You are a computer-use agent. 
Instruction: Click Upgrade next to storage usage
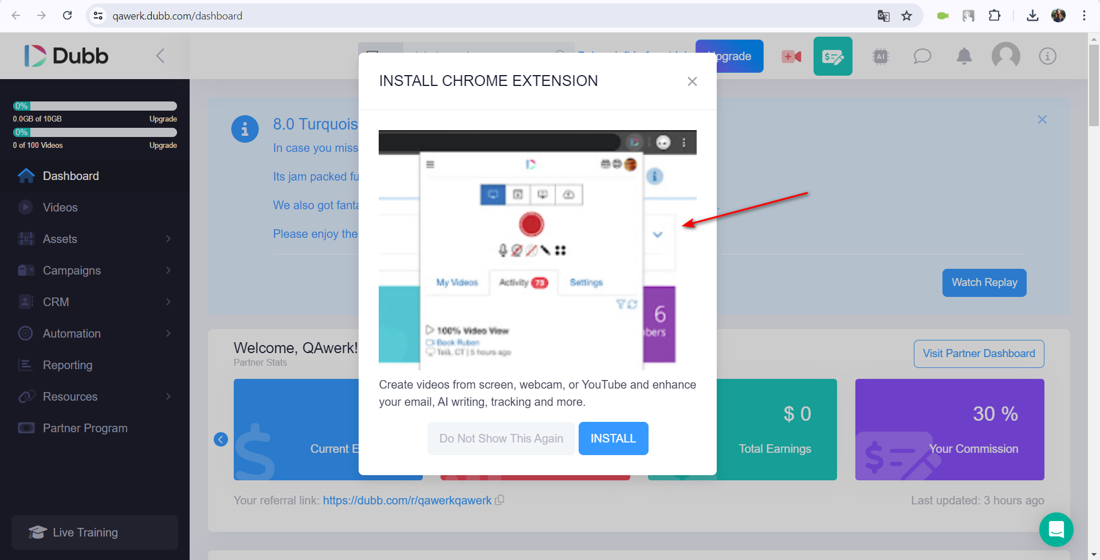click(x=163, y=119)
